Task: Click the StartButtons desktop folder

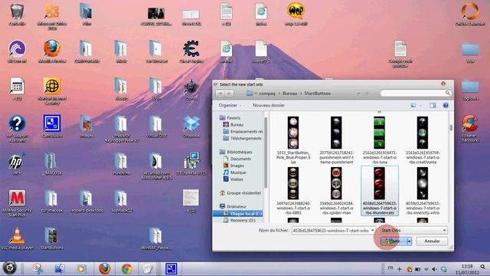Action: pyautogui.click(x=51, y=238)
